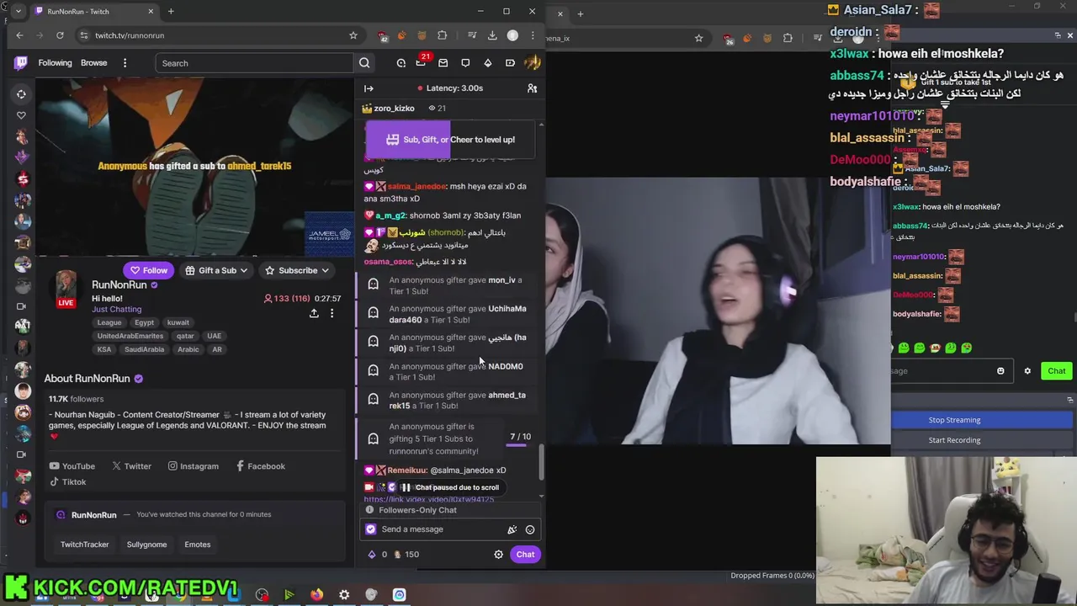The height and width of the screenshot is (606, 1077).
Task: Open the TwitchTracker button
Action: click(x=84, y=545)
